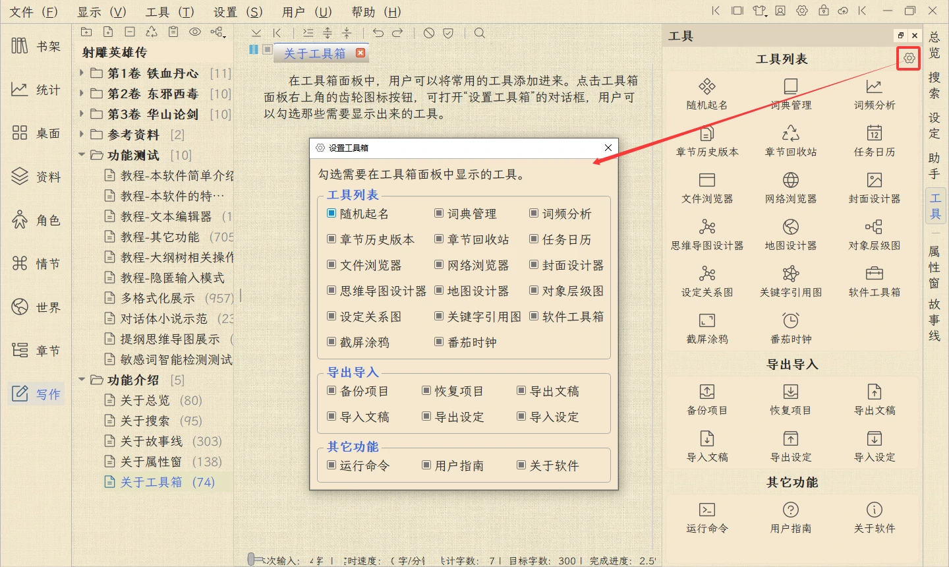Toggle the 随机起名 checkbox in the dialog

pos(332,214)
